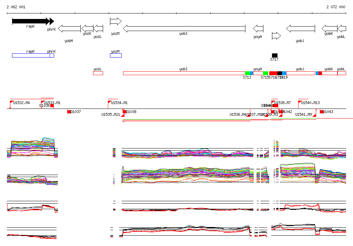This screenshot has width=353, height=246.
Task: Click the D1038 red marker
Action: pos(124,112)
